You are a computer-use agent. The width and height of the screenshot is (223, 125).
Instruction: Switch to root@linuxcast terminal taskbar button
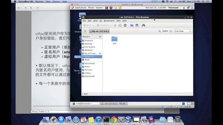coord(86,103)
